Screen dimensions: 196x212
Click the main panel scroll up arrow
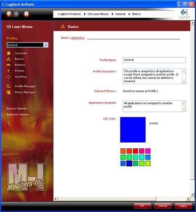(x=193, y=23)
